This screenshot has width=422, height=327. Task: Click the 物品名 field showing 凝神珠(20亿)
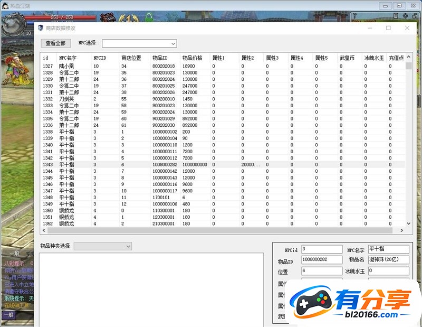(388, 259)
